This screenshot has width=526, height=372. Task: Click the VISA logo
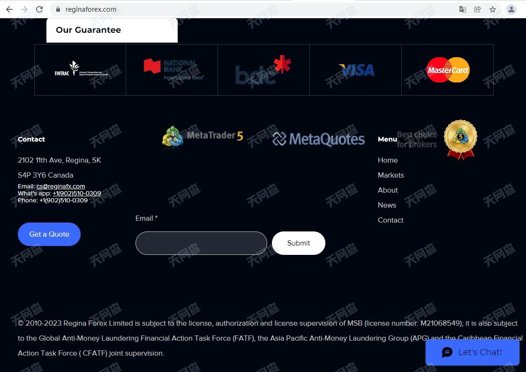[x=356, y=70]
